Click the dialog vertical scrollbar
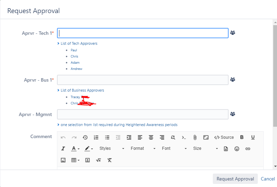This screenshot has height=187, width=277. [x=275, y=76]
